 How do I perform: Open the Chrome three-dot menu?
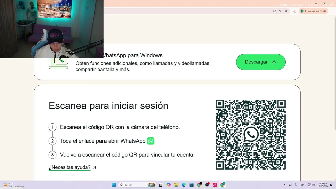332,11
